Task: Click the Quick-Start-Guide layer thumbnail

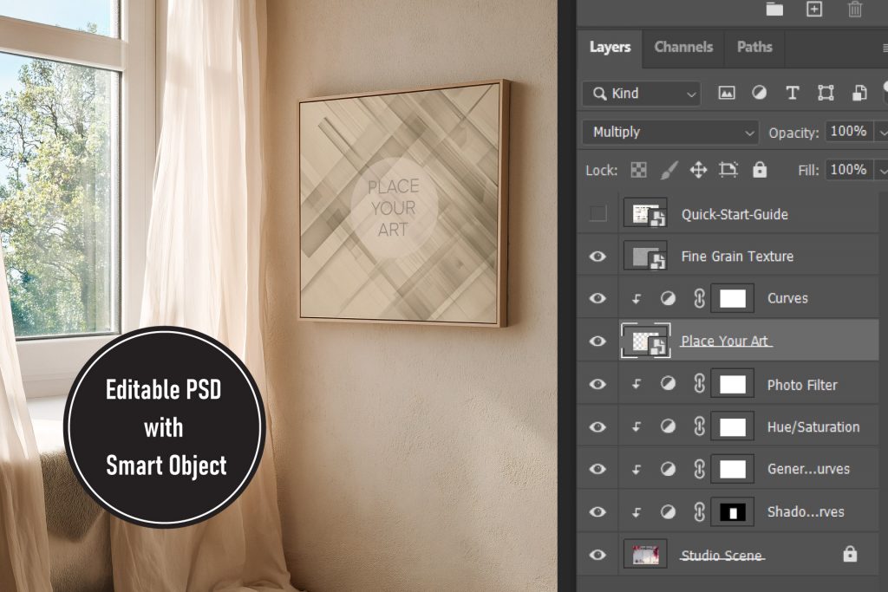Action: click(x=645, y=213)
